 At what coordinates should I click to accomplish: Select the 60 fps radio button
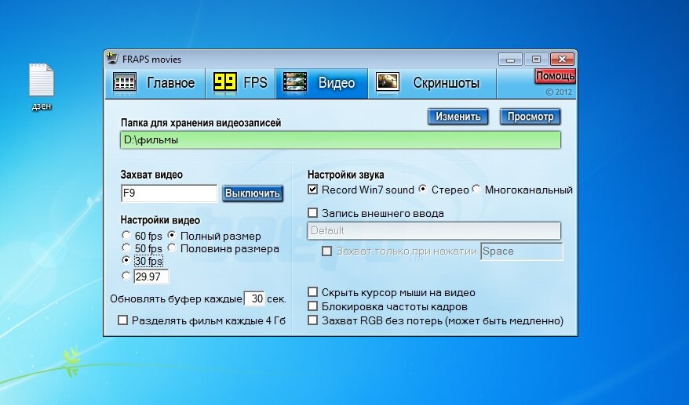(x=126, y=236)
